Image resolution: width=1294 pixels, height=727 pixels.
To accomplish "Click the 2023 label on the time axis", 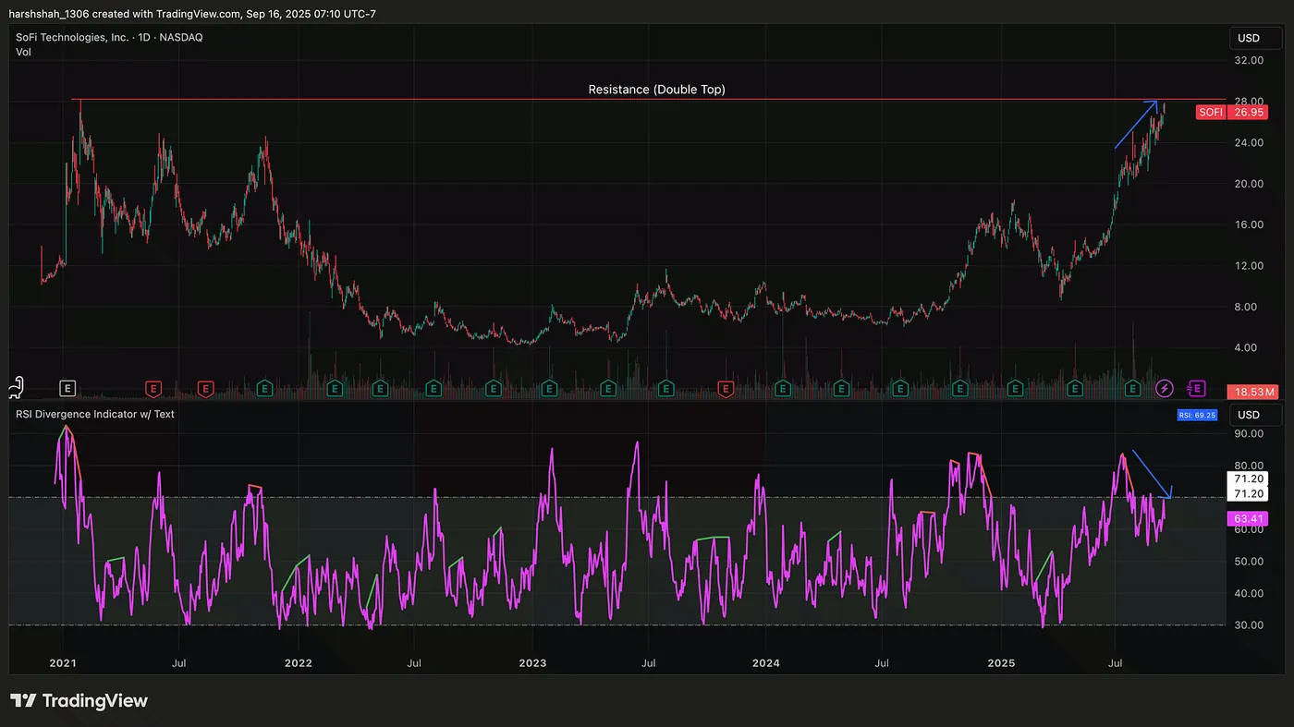I will [x=532, y=663].
